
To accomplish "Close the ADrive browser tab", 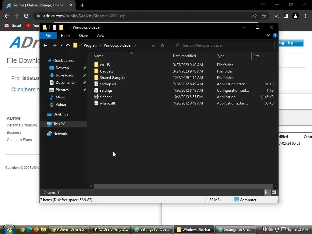I will pyautogui.click(x=71, y=5).
